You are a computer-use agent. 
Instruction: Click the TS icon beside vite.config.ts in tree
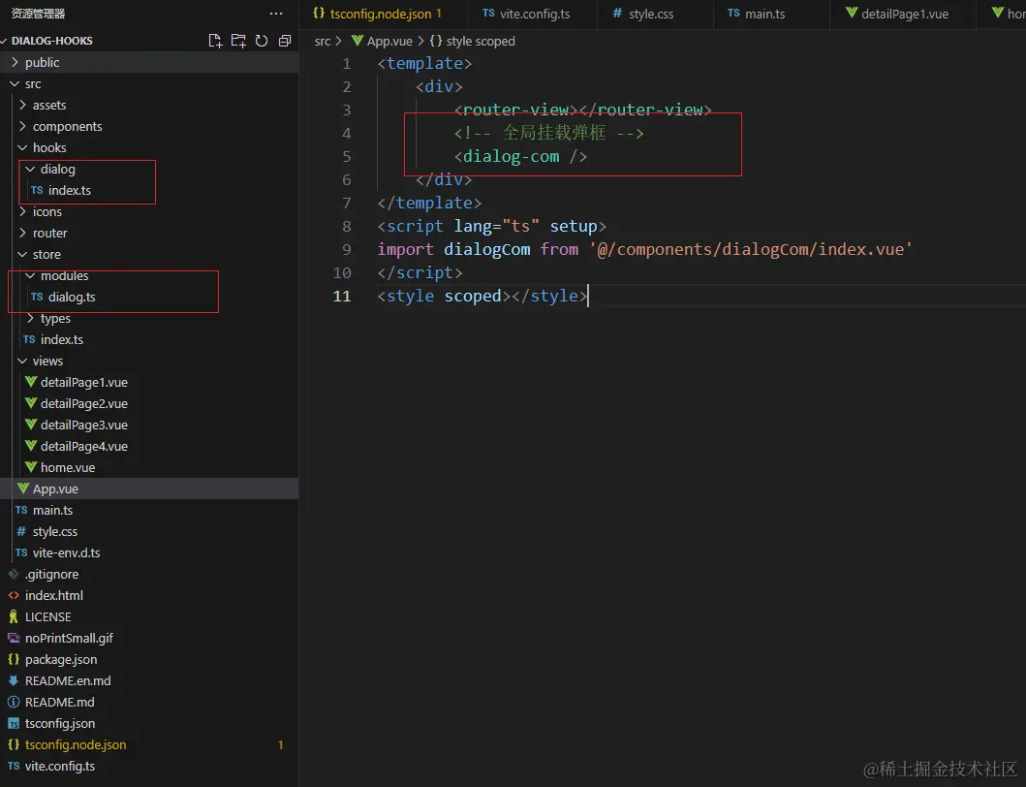[14, 766]
